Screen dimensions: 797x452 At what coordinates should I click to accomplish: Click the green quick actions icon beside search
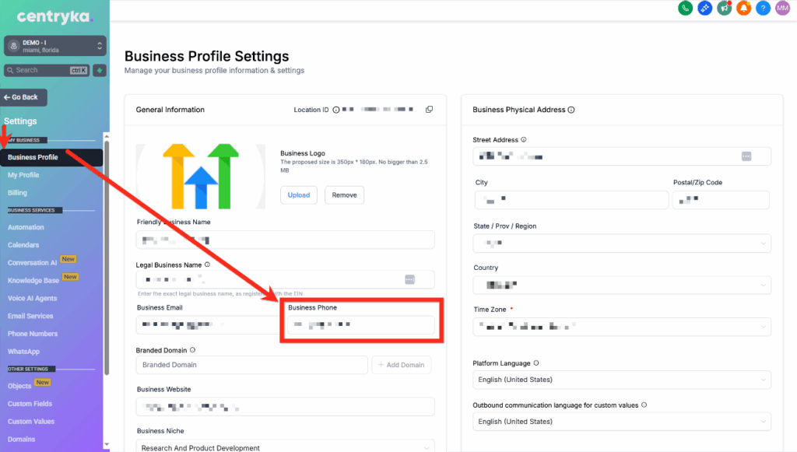100,70
